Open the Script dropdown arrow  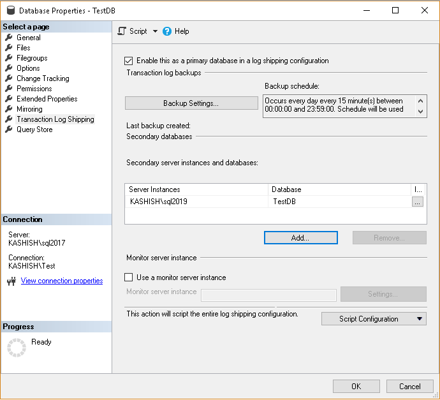(155, 31)
